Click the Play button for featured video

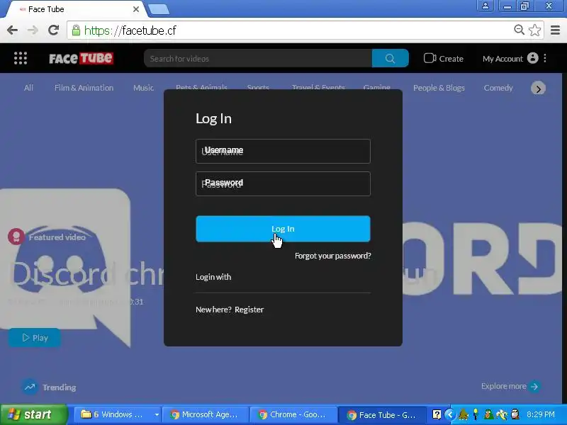coord(34,338)
